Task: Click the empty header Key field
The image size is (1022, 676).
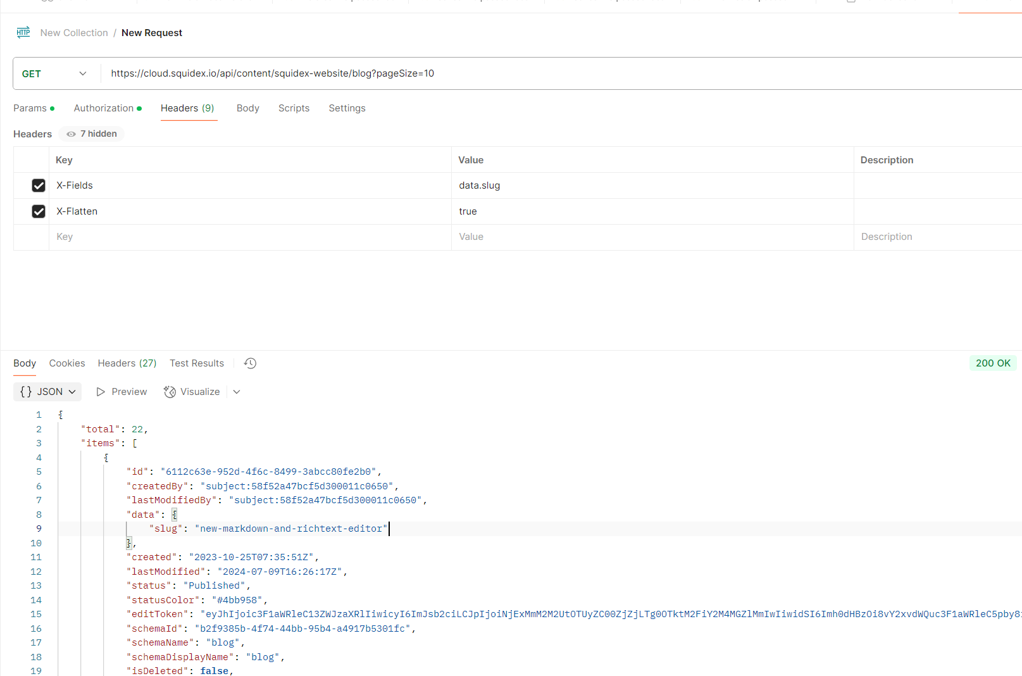Action: 250,237
